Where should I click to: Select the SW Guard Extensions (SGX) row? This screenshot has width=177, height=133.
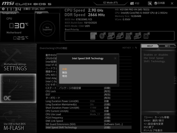coord(88,124)
